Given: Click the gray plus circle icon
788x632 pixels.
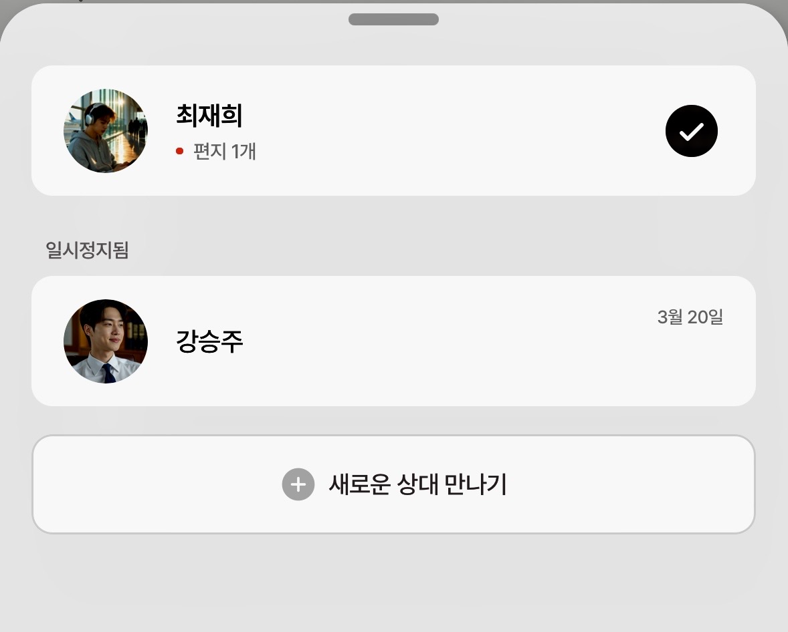Looking at the screenshot, I should pos(298,484).
